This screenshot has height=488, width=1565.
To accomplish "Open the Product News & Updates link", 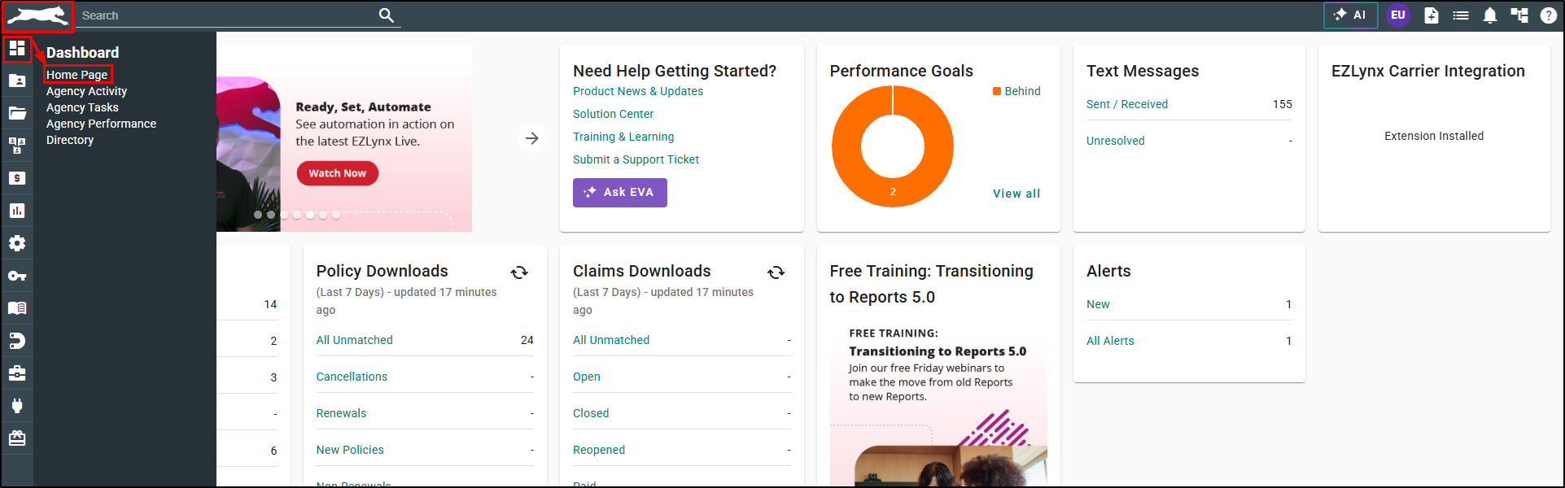I will tap(638, 91).
